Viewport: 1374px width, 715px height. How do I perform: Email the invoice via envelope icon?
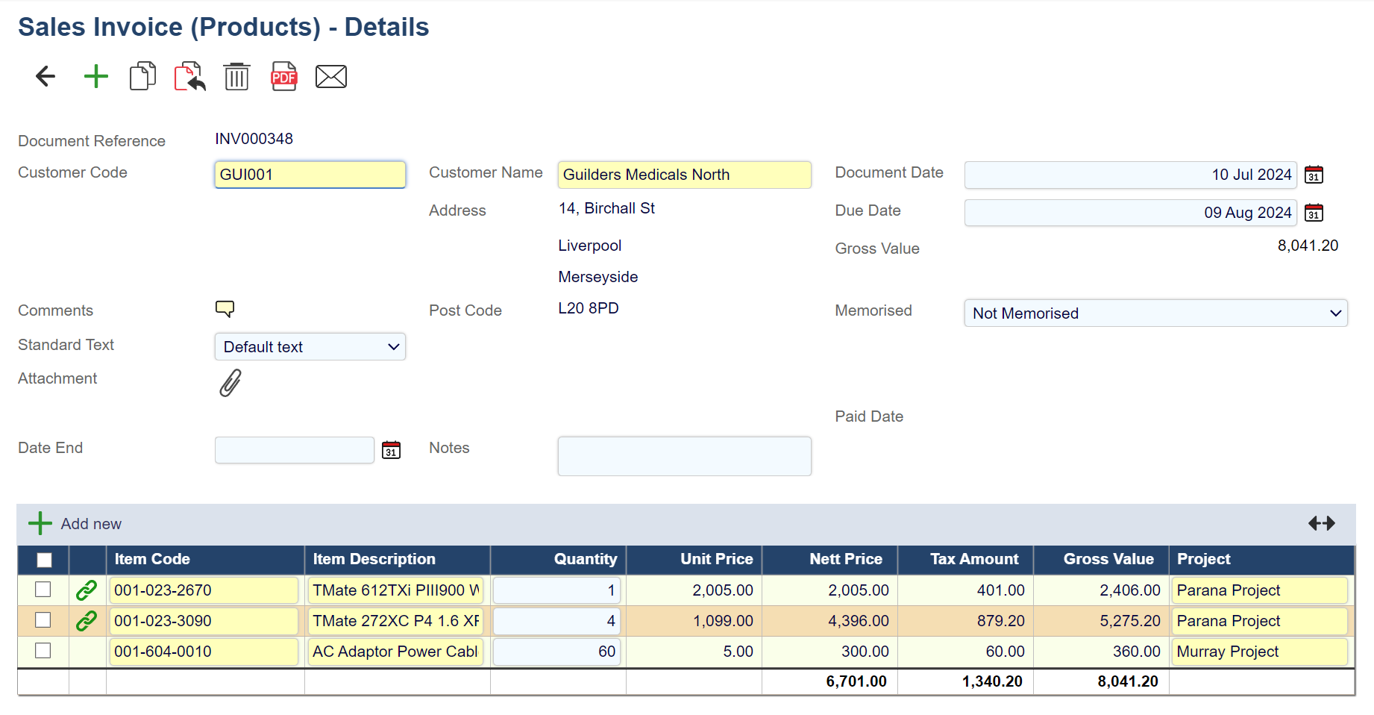330,76
